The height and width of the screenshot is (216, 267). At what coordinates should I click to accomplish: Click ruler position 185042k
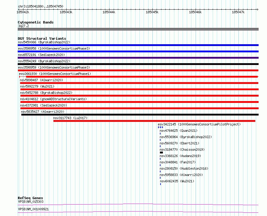[23, 12]
